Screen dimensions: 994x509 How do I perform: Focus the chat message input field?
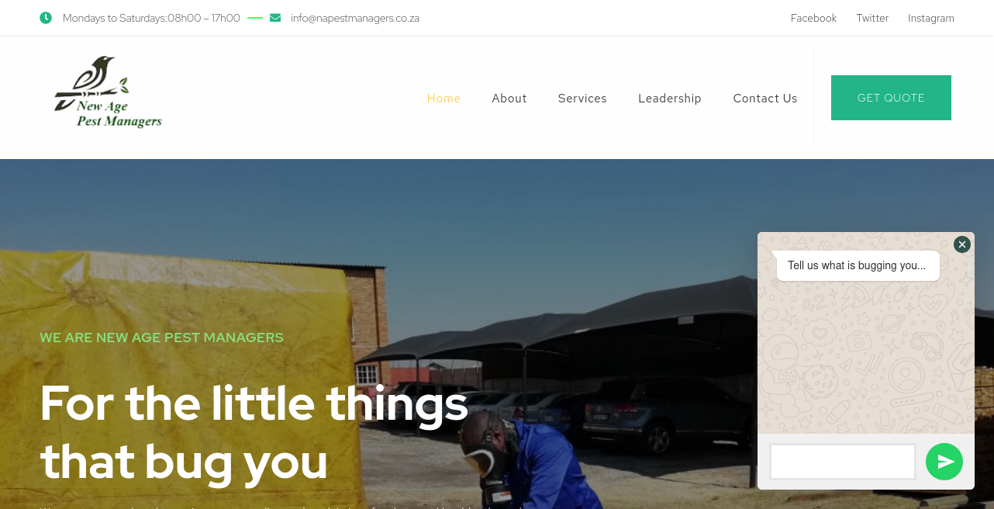(x=843, y=462)
